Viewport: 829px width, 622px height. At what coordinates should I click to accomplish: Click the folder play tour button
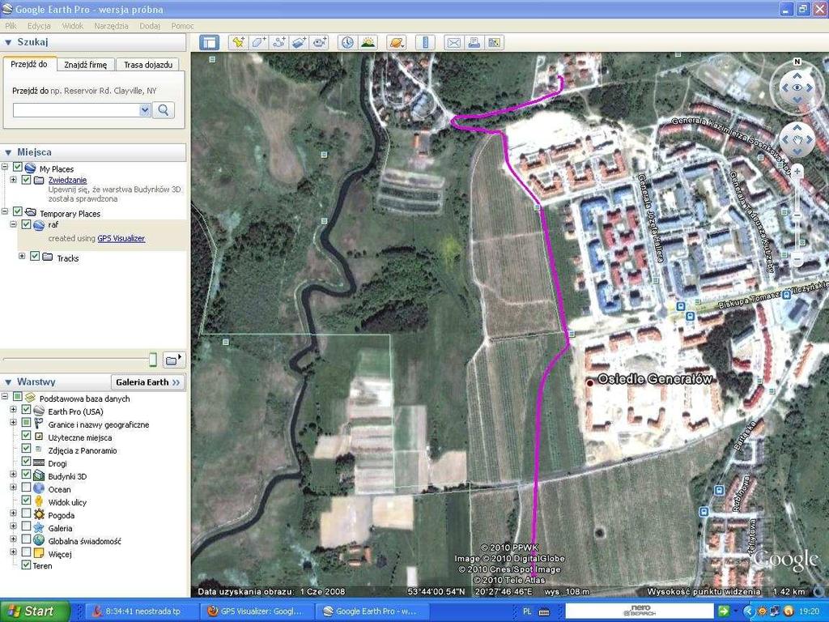[x=173, y=360]
